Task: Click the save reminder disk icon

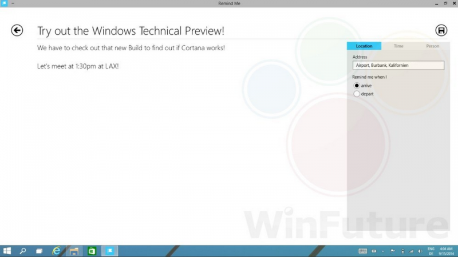Action: [441, 30]
